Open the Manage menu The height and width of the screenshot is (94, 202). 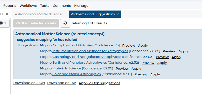click(x=81, y=6)
